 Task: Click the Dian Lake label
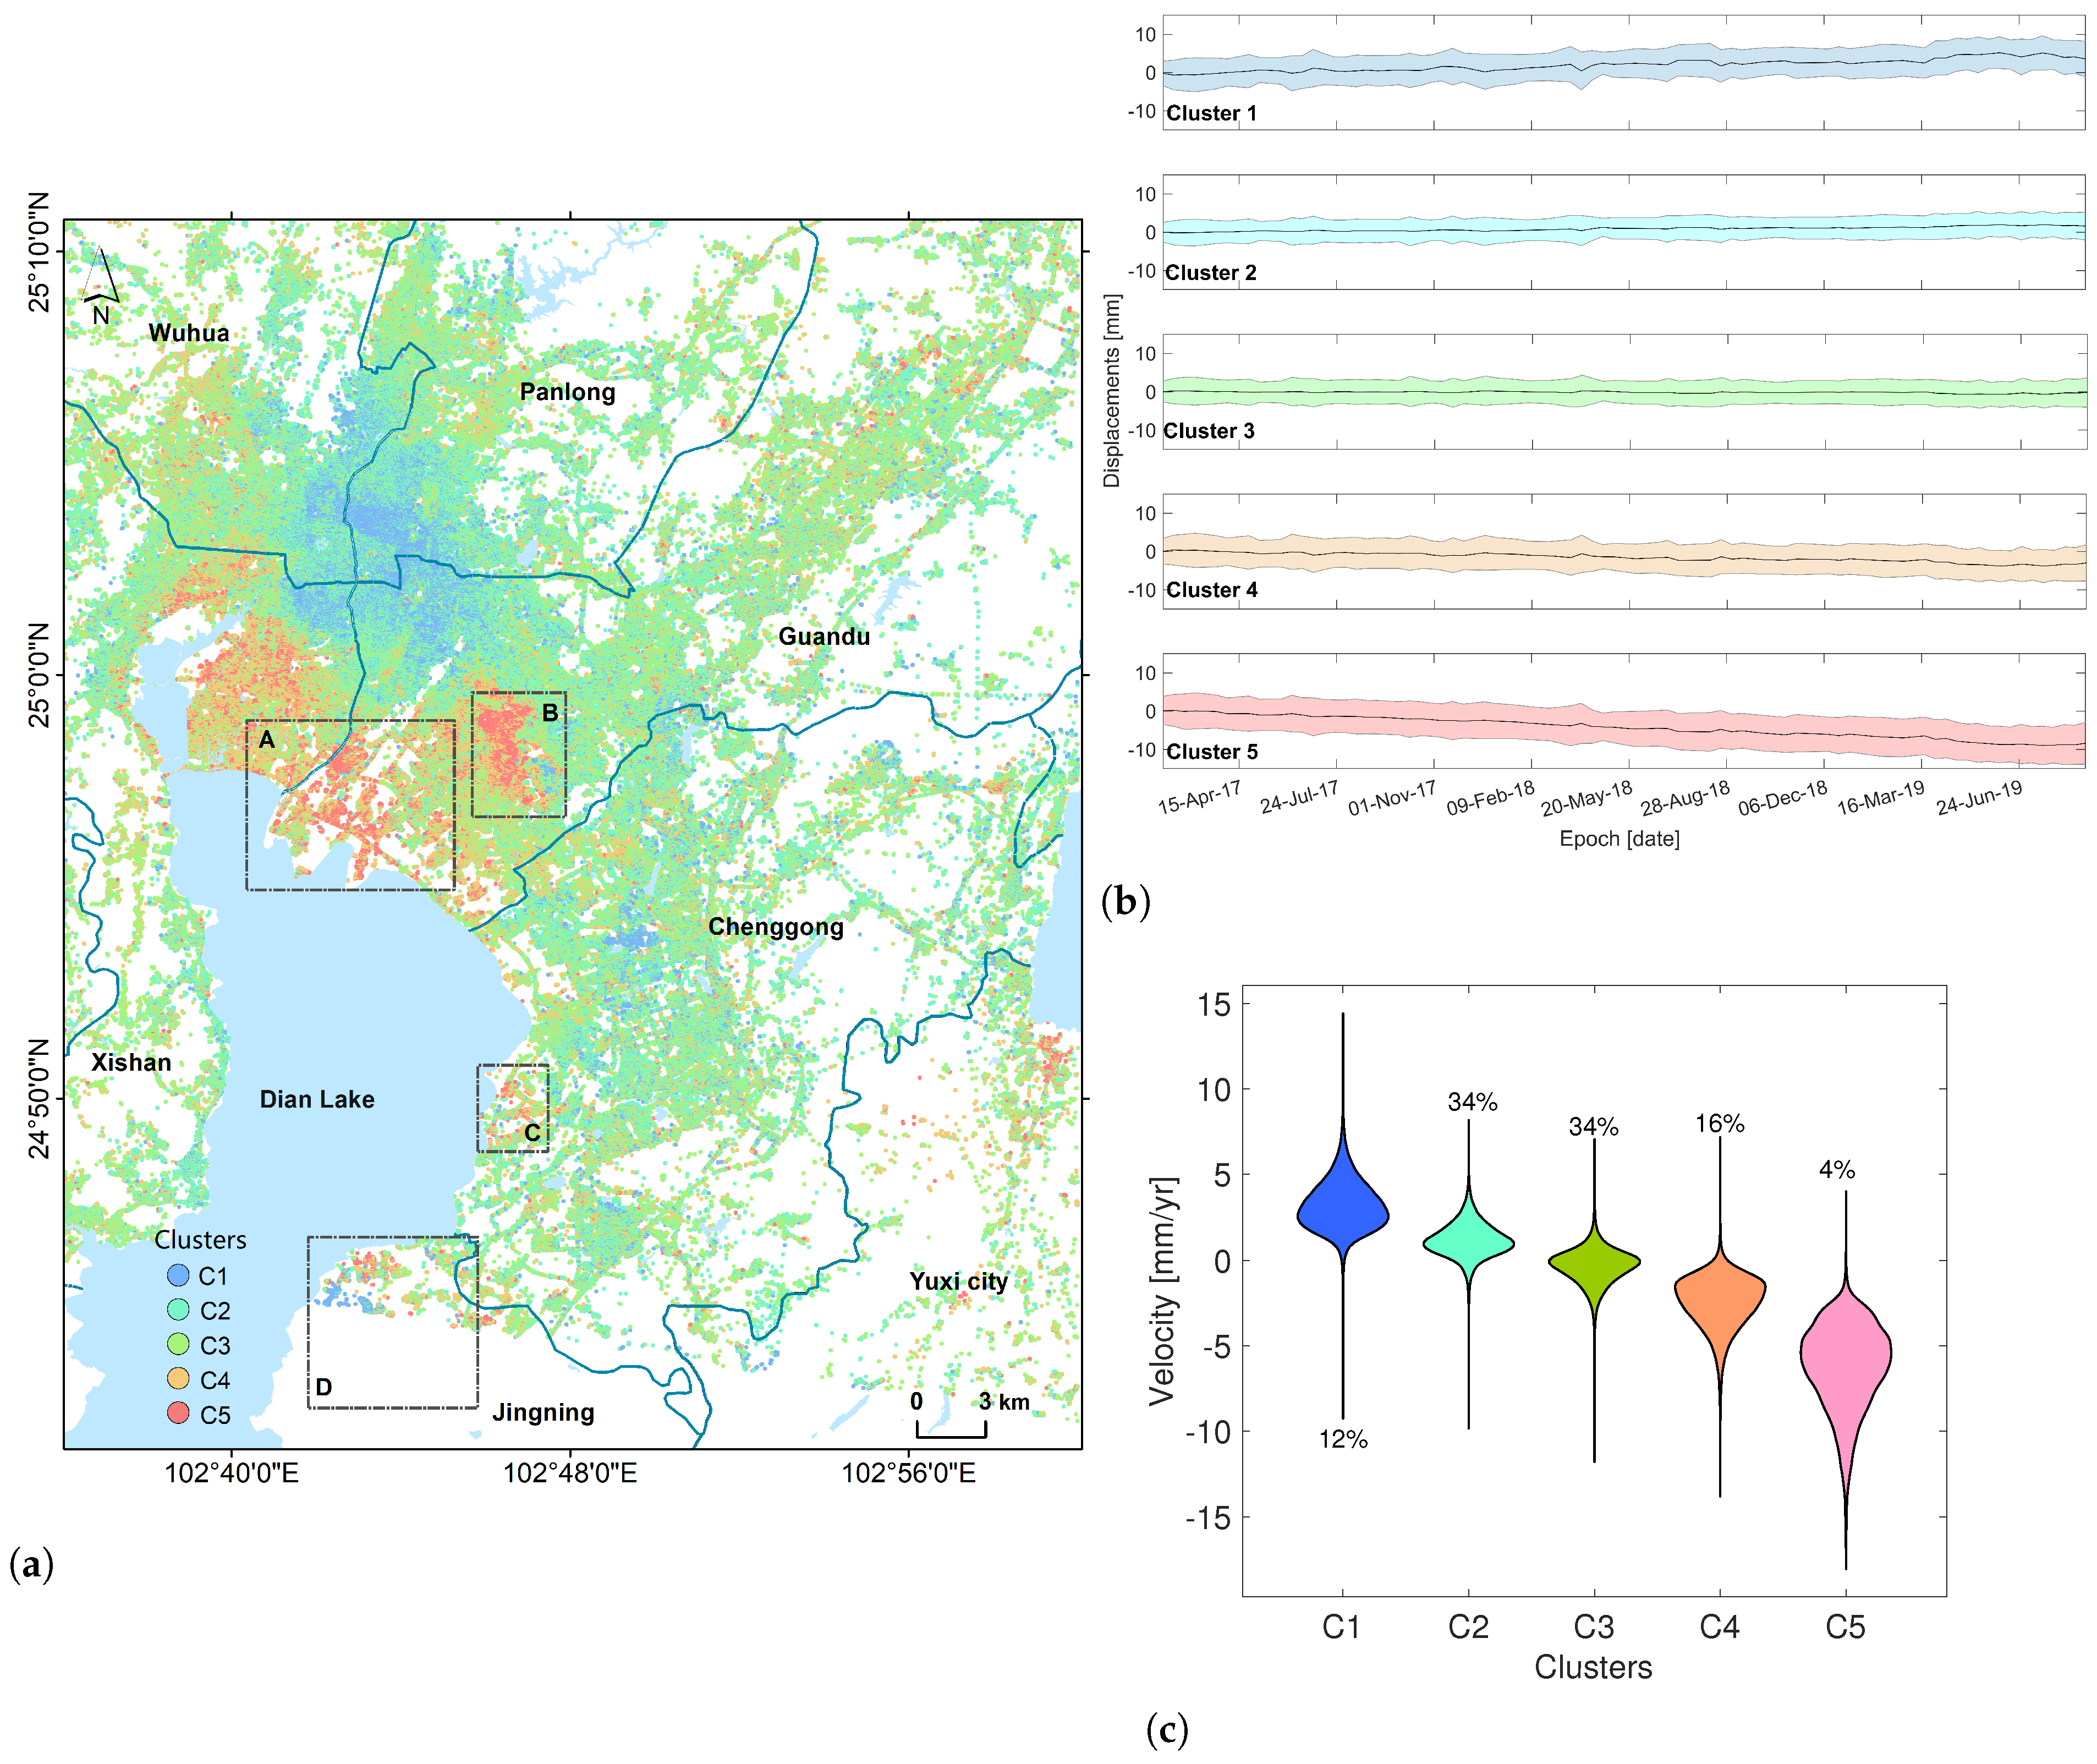(x=317, y=1099)
